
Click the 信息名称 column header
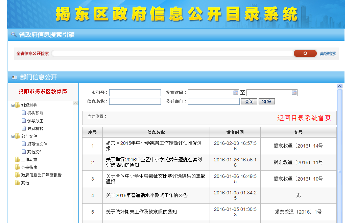(x=156, y=132)
